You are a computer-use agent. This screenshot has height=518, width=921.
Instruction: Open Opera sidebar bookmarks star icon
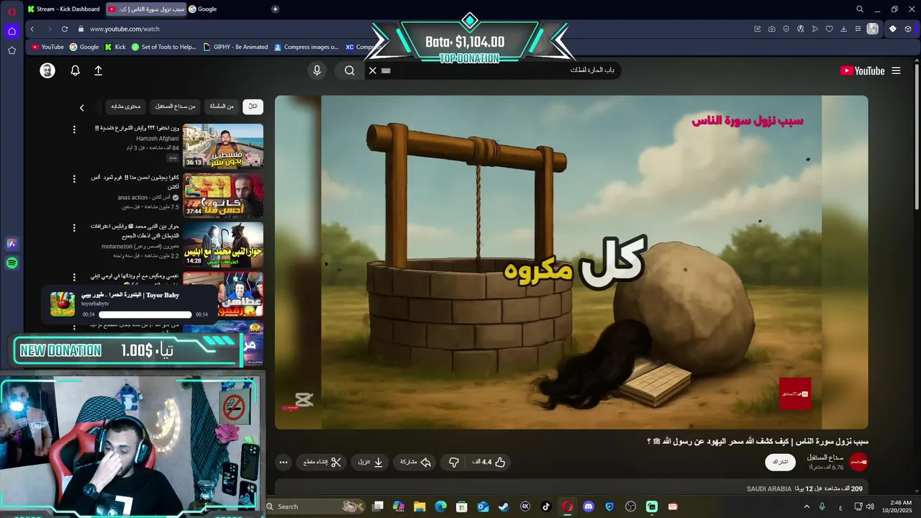point(12,50)
